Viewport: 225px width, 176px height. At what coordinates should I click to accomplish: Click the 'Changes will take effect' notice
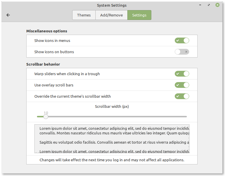pos(112,160)
